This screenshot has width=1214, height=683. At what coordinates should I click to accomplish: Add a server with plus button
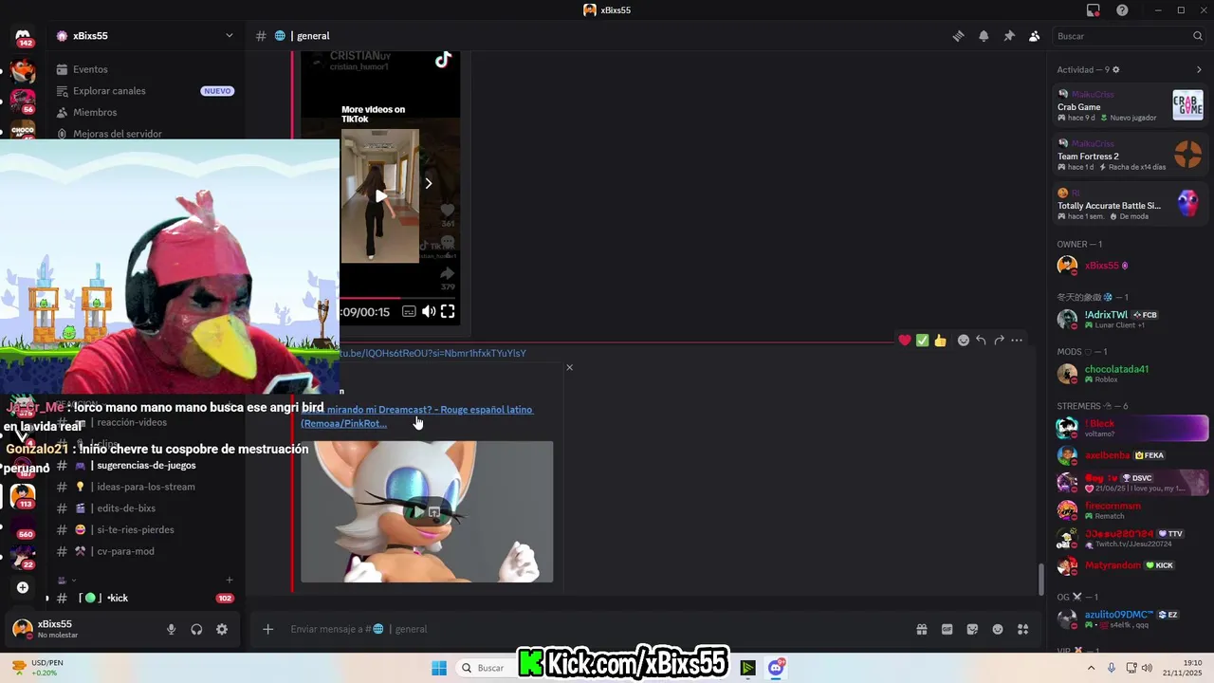pos(23,587)
